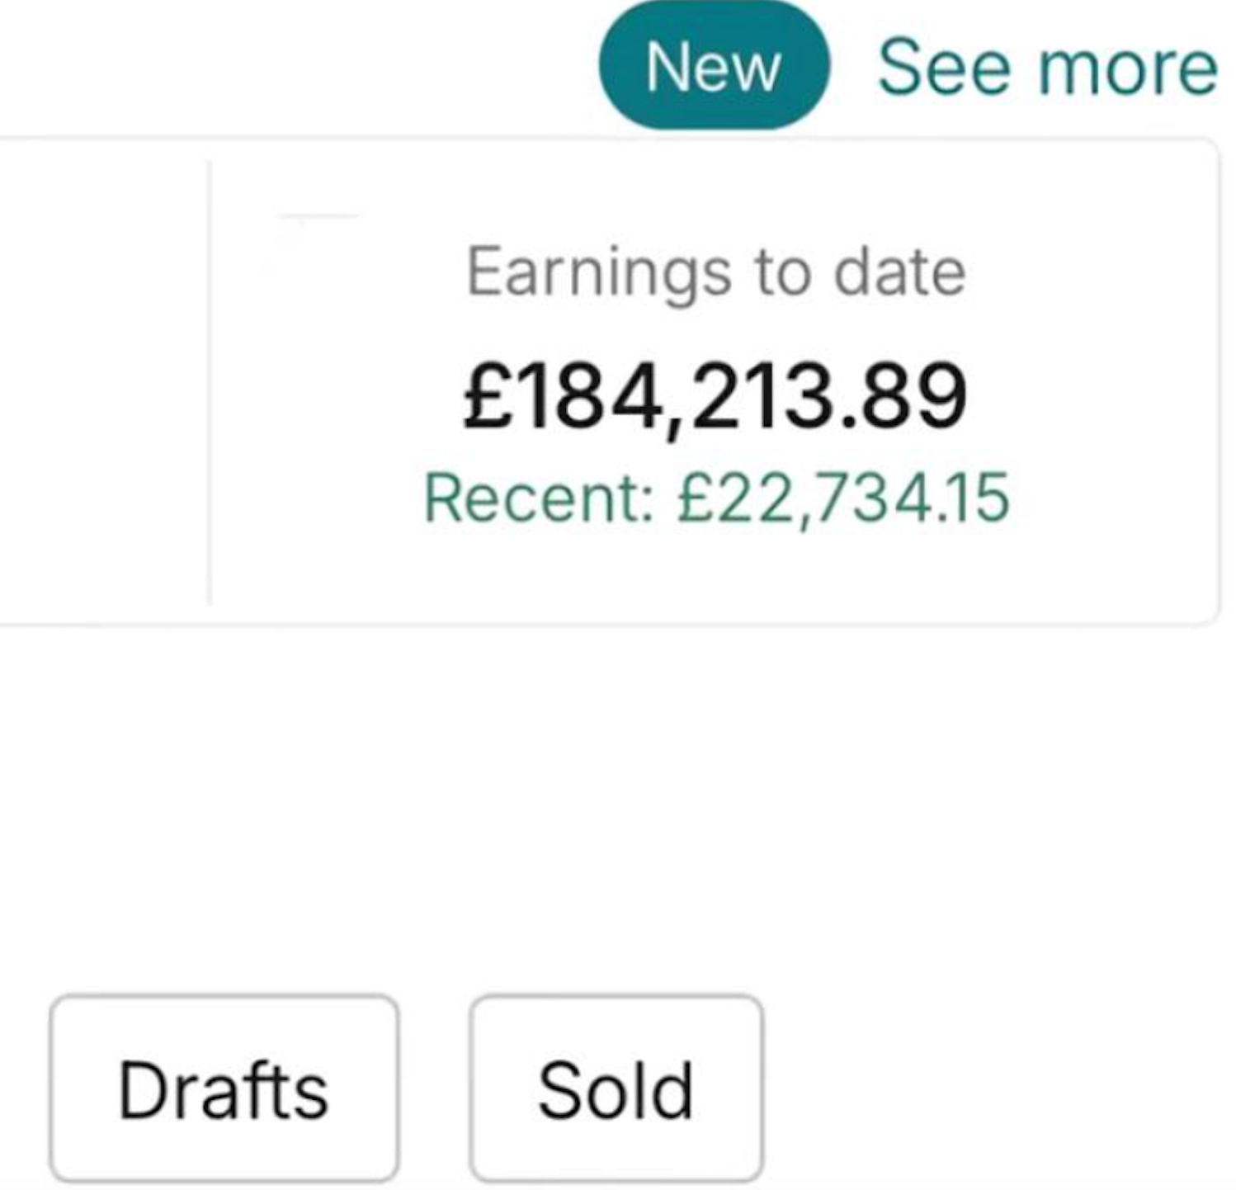Click the word Recent in green
The height and width of the screenshot is (1190, 1236).
pyautogui.click(x=538, y=498)
